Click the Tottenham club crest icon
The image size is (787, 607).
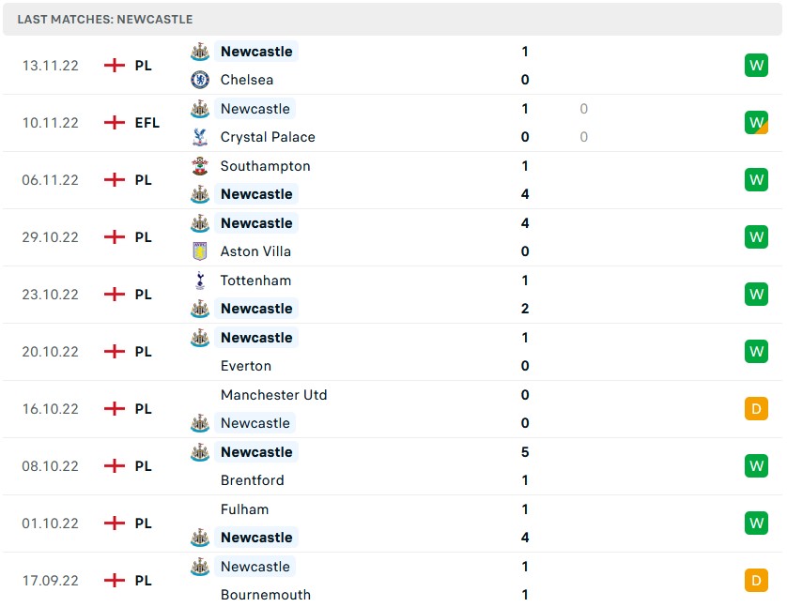pyautogui.click(x=199, y=281)
